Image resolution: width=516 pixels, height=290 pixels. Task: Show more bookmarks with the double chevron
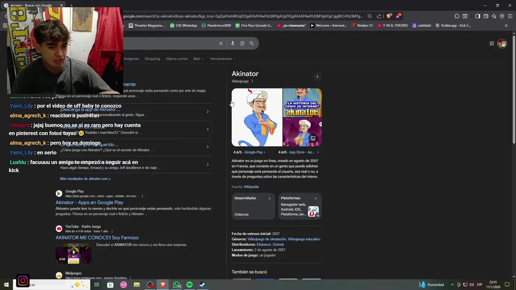[506, 25]
